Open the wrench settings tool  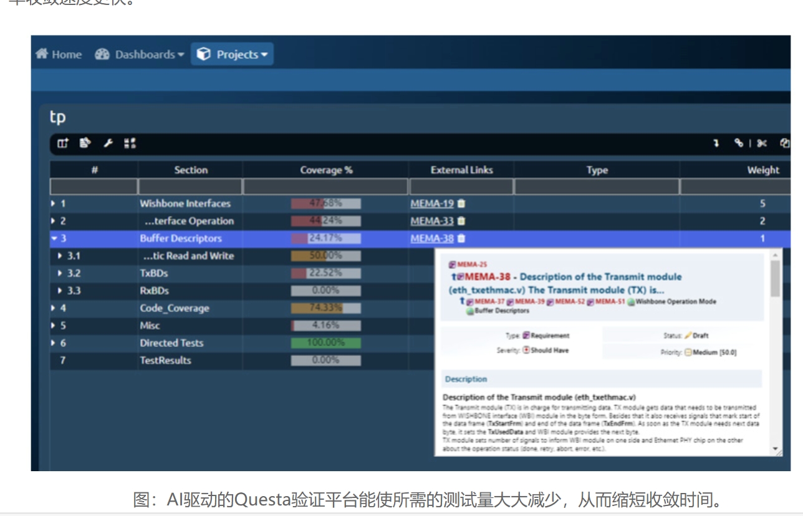click(108, 144)
